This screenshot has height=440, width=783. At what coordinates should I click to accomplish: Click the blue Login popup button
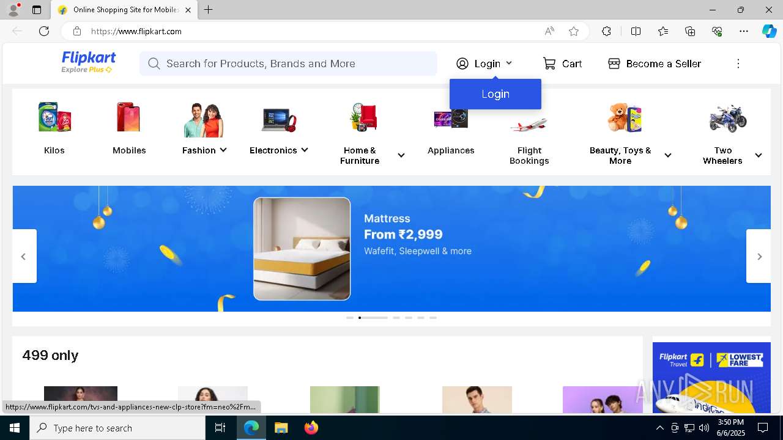(x=495, y=94)
